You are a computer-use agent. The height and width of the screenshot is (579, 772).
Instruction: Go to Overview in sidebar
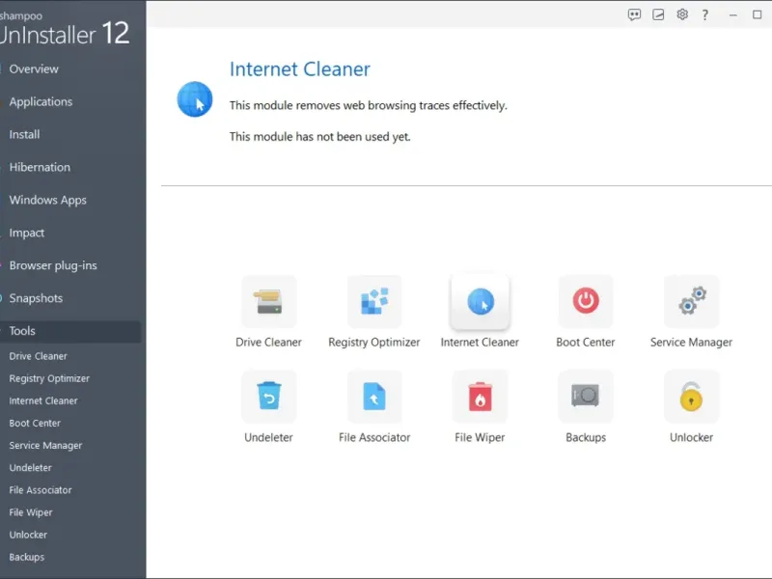coord(34,69)
